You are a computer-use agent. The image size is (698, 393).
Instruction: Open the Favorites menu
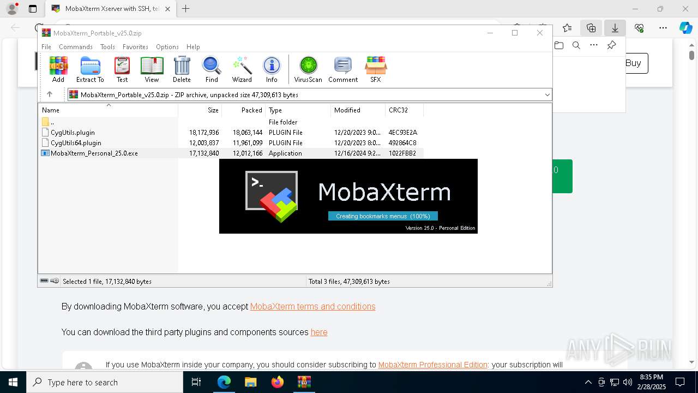pos(135,47)
